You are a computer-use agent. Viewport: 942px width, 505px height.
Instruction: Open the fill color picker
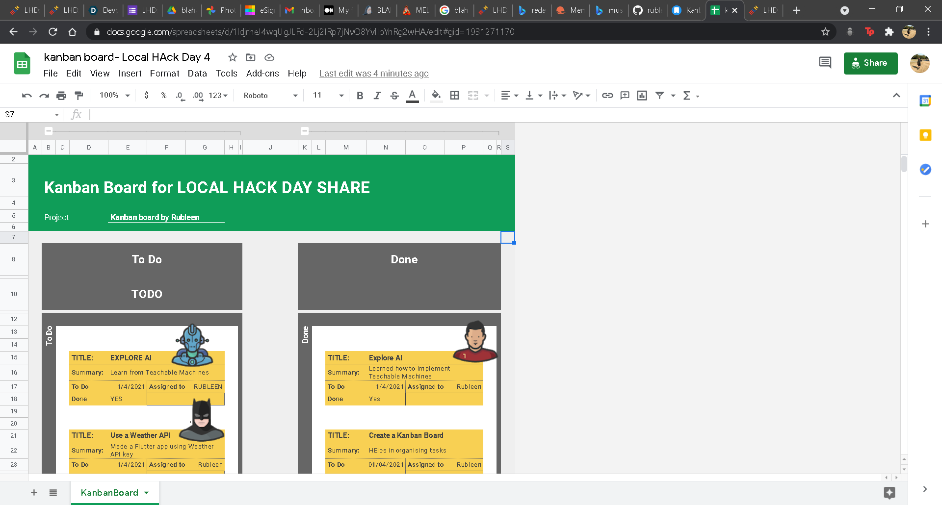pos(436,96)
